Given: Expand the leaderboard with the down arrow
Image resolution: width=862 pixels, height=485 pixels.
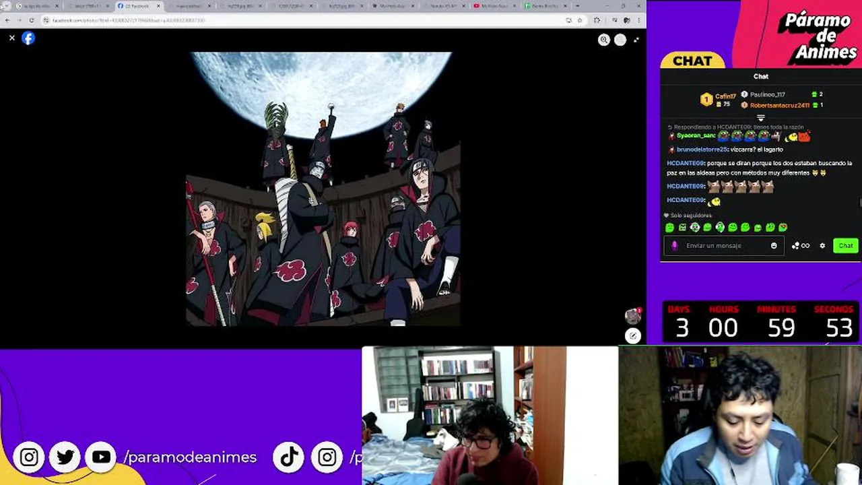Looking at the screenshot, I should pos(761,118).
